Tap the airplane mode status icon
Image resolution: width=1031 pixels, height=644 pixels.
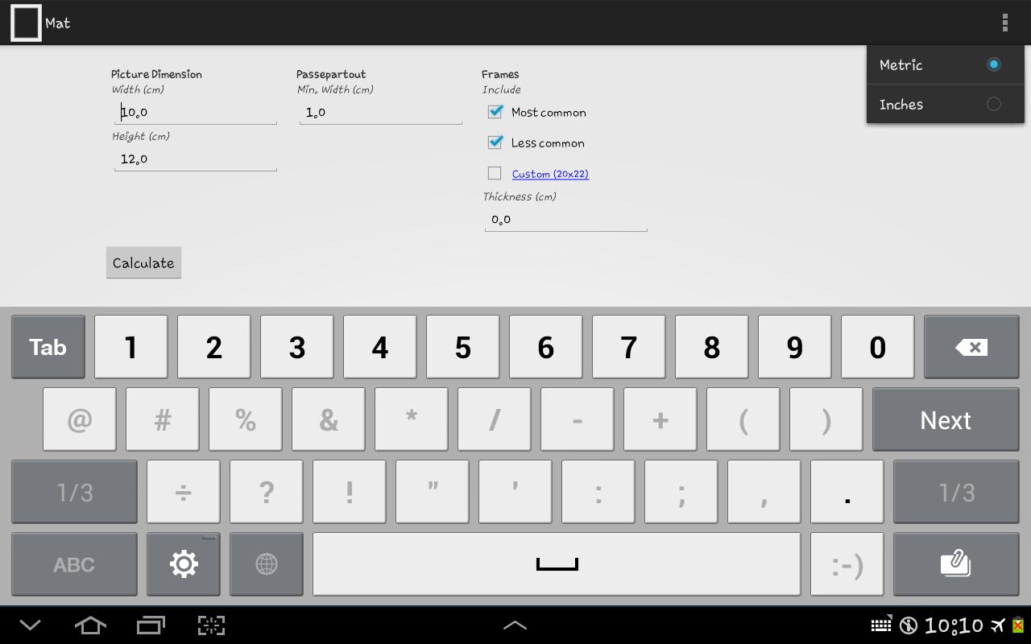pos(999,625)
